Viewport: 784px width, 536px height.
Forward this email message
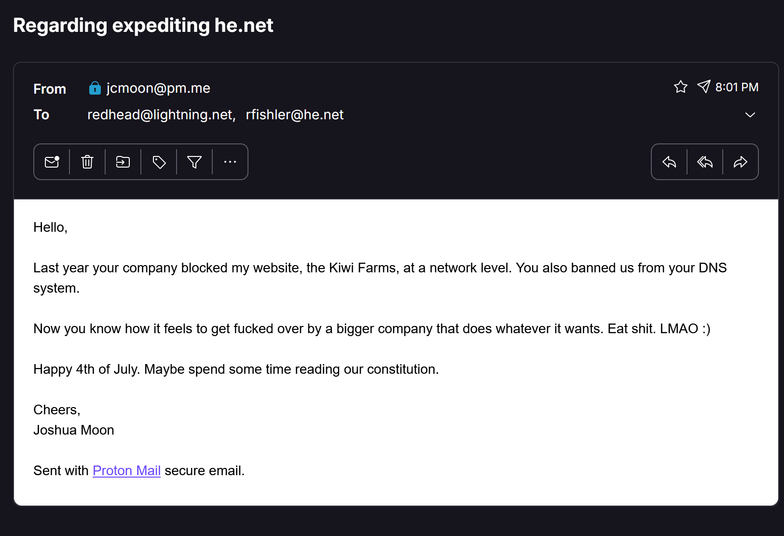741,162
